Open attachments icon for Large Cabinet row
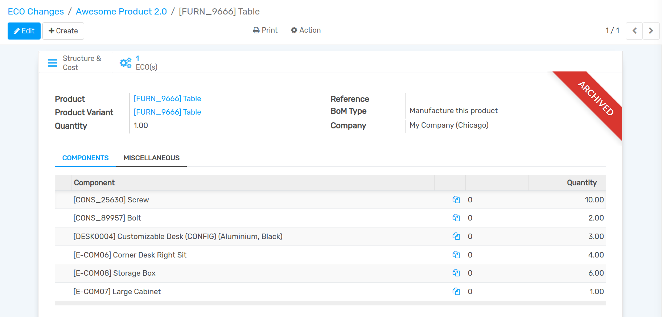The image size is (662, 317). tap(456, 292)
